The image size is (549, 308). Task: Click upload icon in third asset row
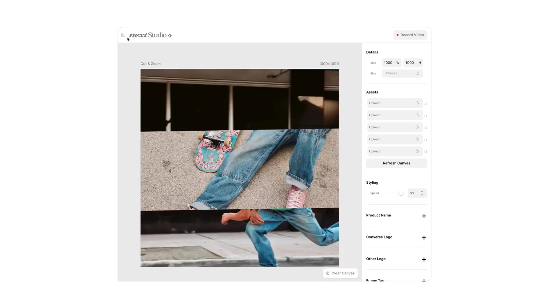pyautogui.click(x=417, y=127)
